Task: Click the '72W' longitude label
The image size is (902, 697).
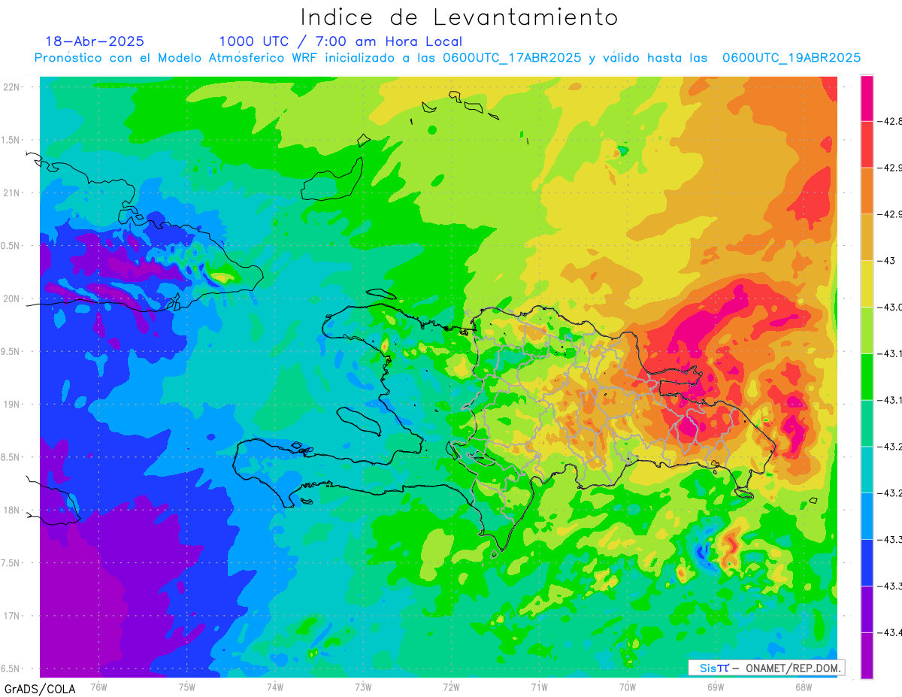Action: coord(451,686)
